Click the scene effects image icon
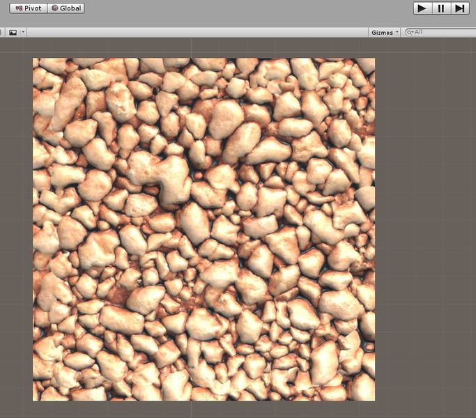The width and height of the screenshot is (476, 418). 13,33
